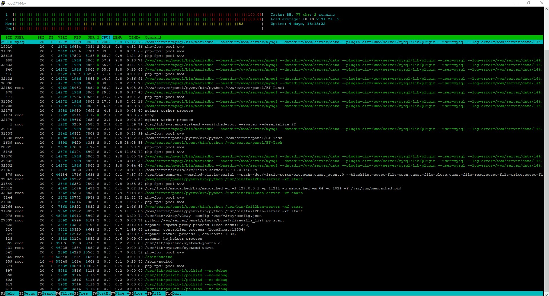The width and height of the screenshot is (549, 296).
Task: Select rspamd controller process row PID 326
Action: 272,229
